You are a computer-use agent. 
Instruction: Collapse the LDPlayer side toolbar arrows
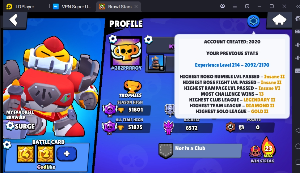[x=298, y=7]
